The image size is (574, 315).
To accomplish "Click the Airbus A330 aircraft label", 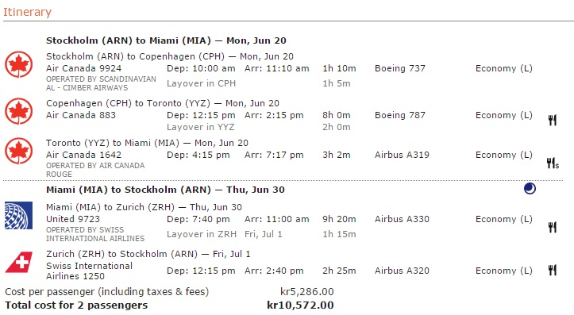I will coord(402,219).
